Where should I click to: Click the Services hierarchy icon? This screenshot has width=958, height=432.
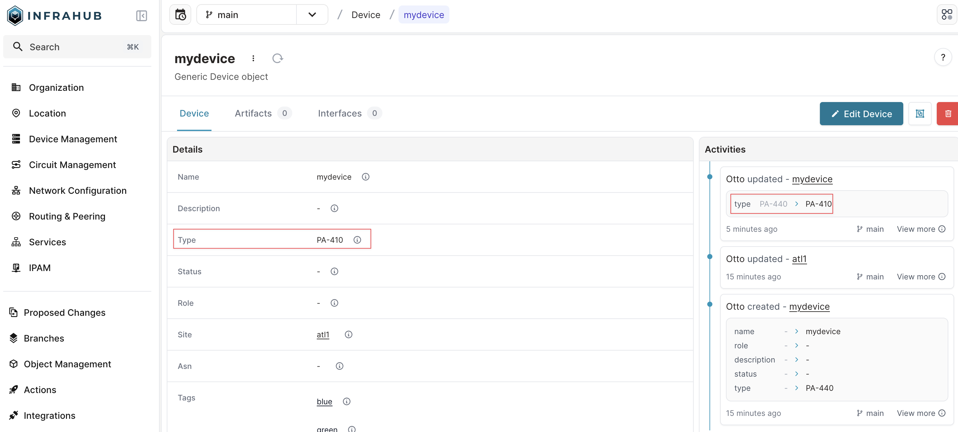16,242
